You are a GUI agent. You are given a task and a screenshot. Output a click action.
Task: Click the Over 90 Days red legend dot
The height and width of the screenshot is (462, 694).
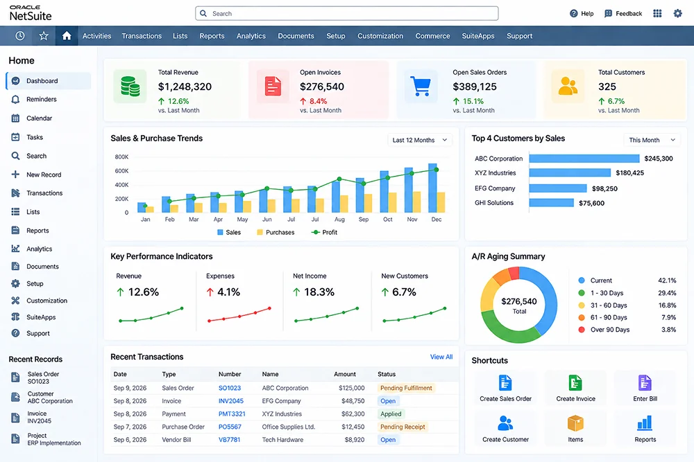[582, 330]
